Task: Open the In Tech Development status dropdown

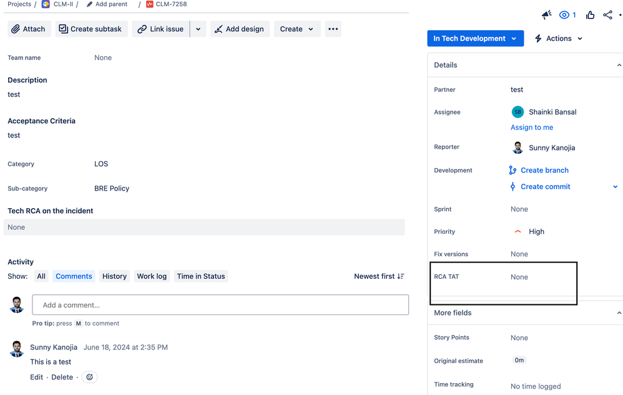Action: click(475, 38)
